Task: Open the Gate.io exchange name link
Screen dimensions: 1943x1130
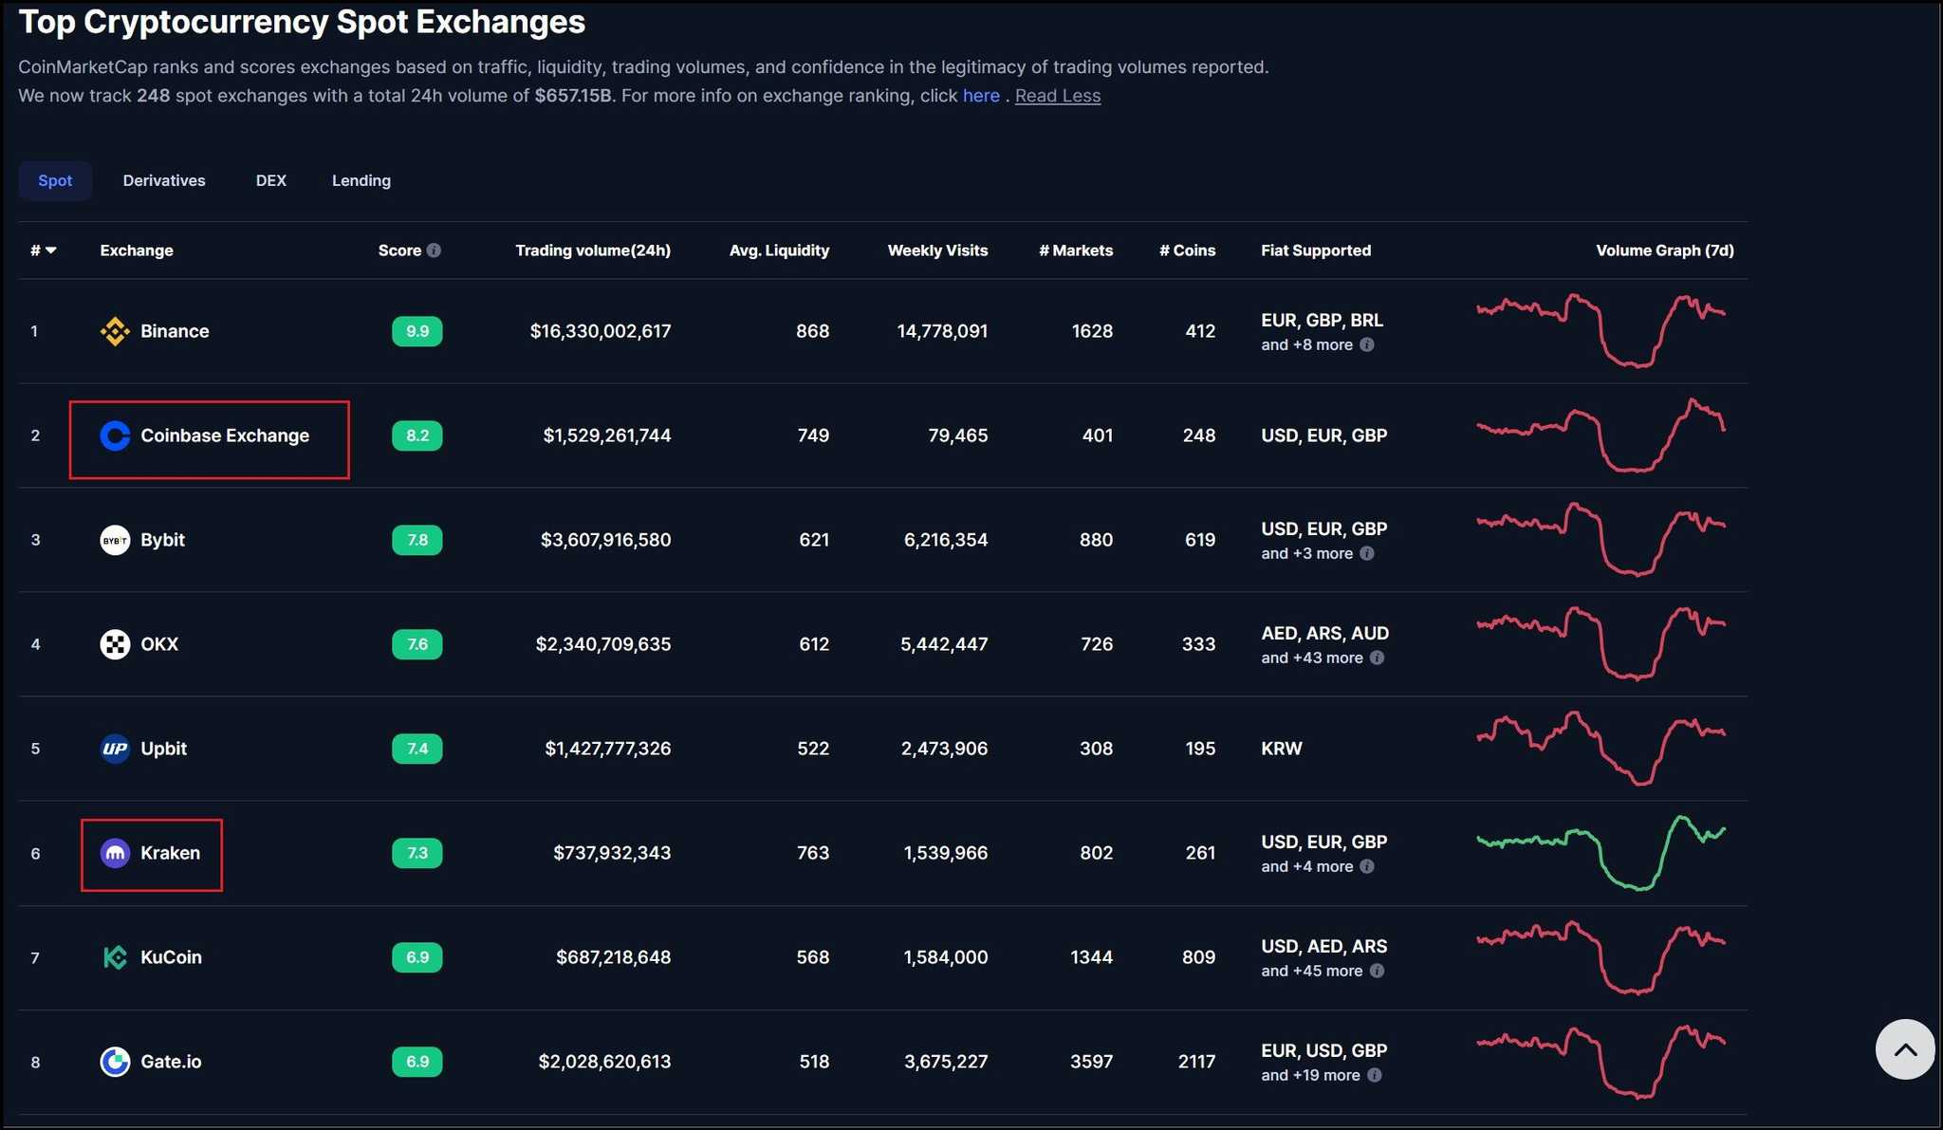Action: click(x=171, y=1062)
